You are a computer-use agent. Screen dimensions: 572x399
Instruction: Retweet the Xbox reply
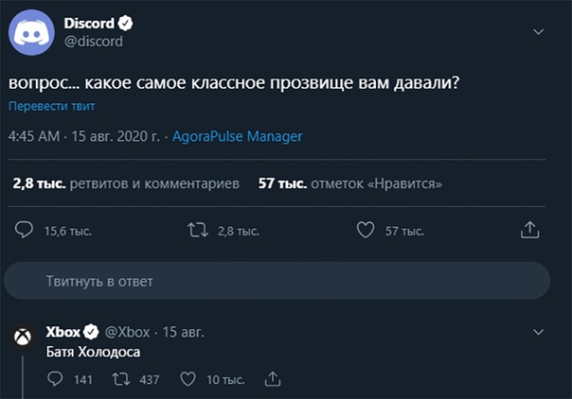[120, 379]
